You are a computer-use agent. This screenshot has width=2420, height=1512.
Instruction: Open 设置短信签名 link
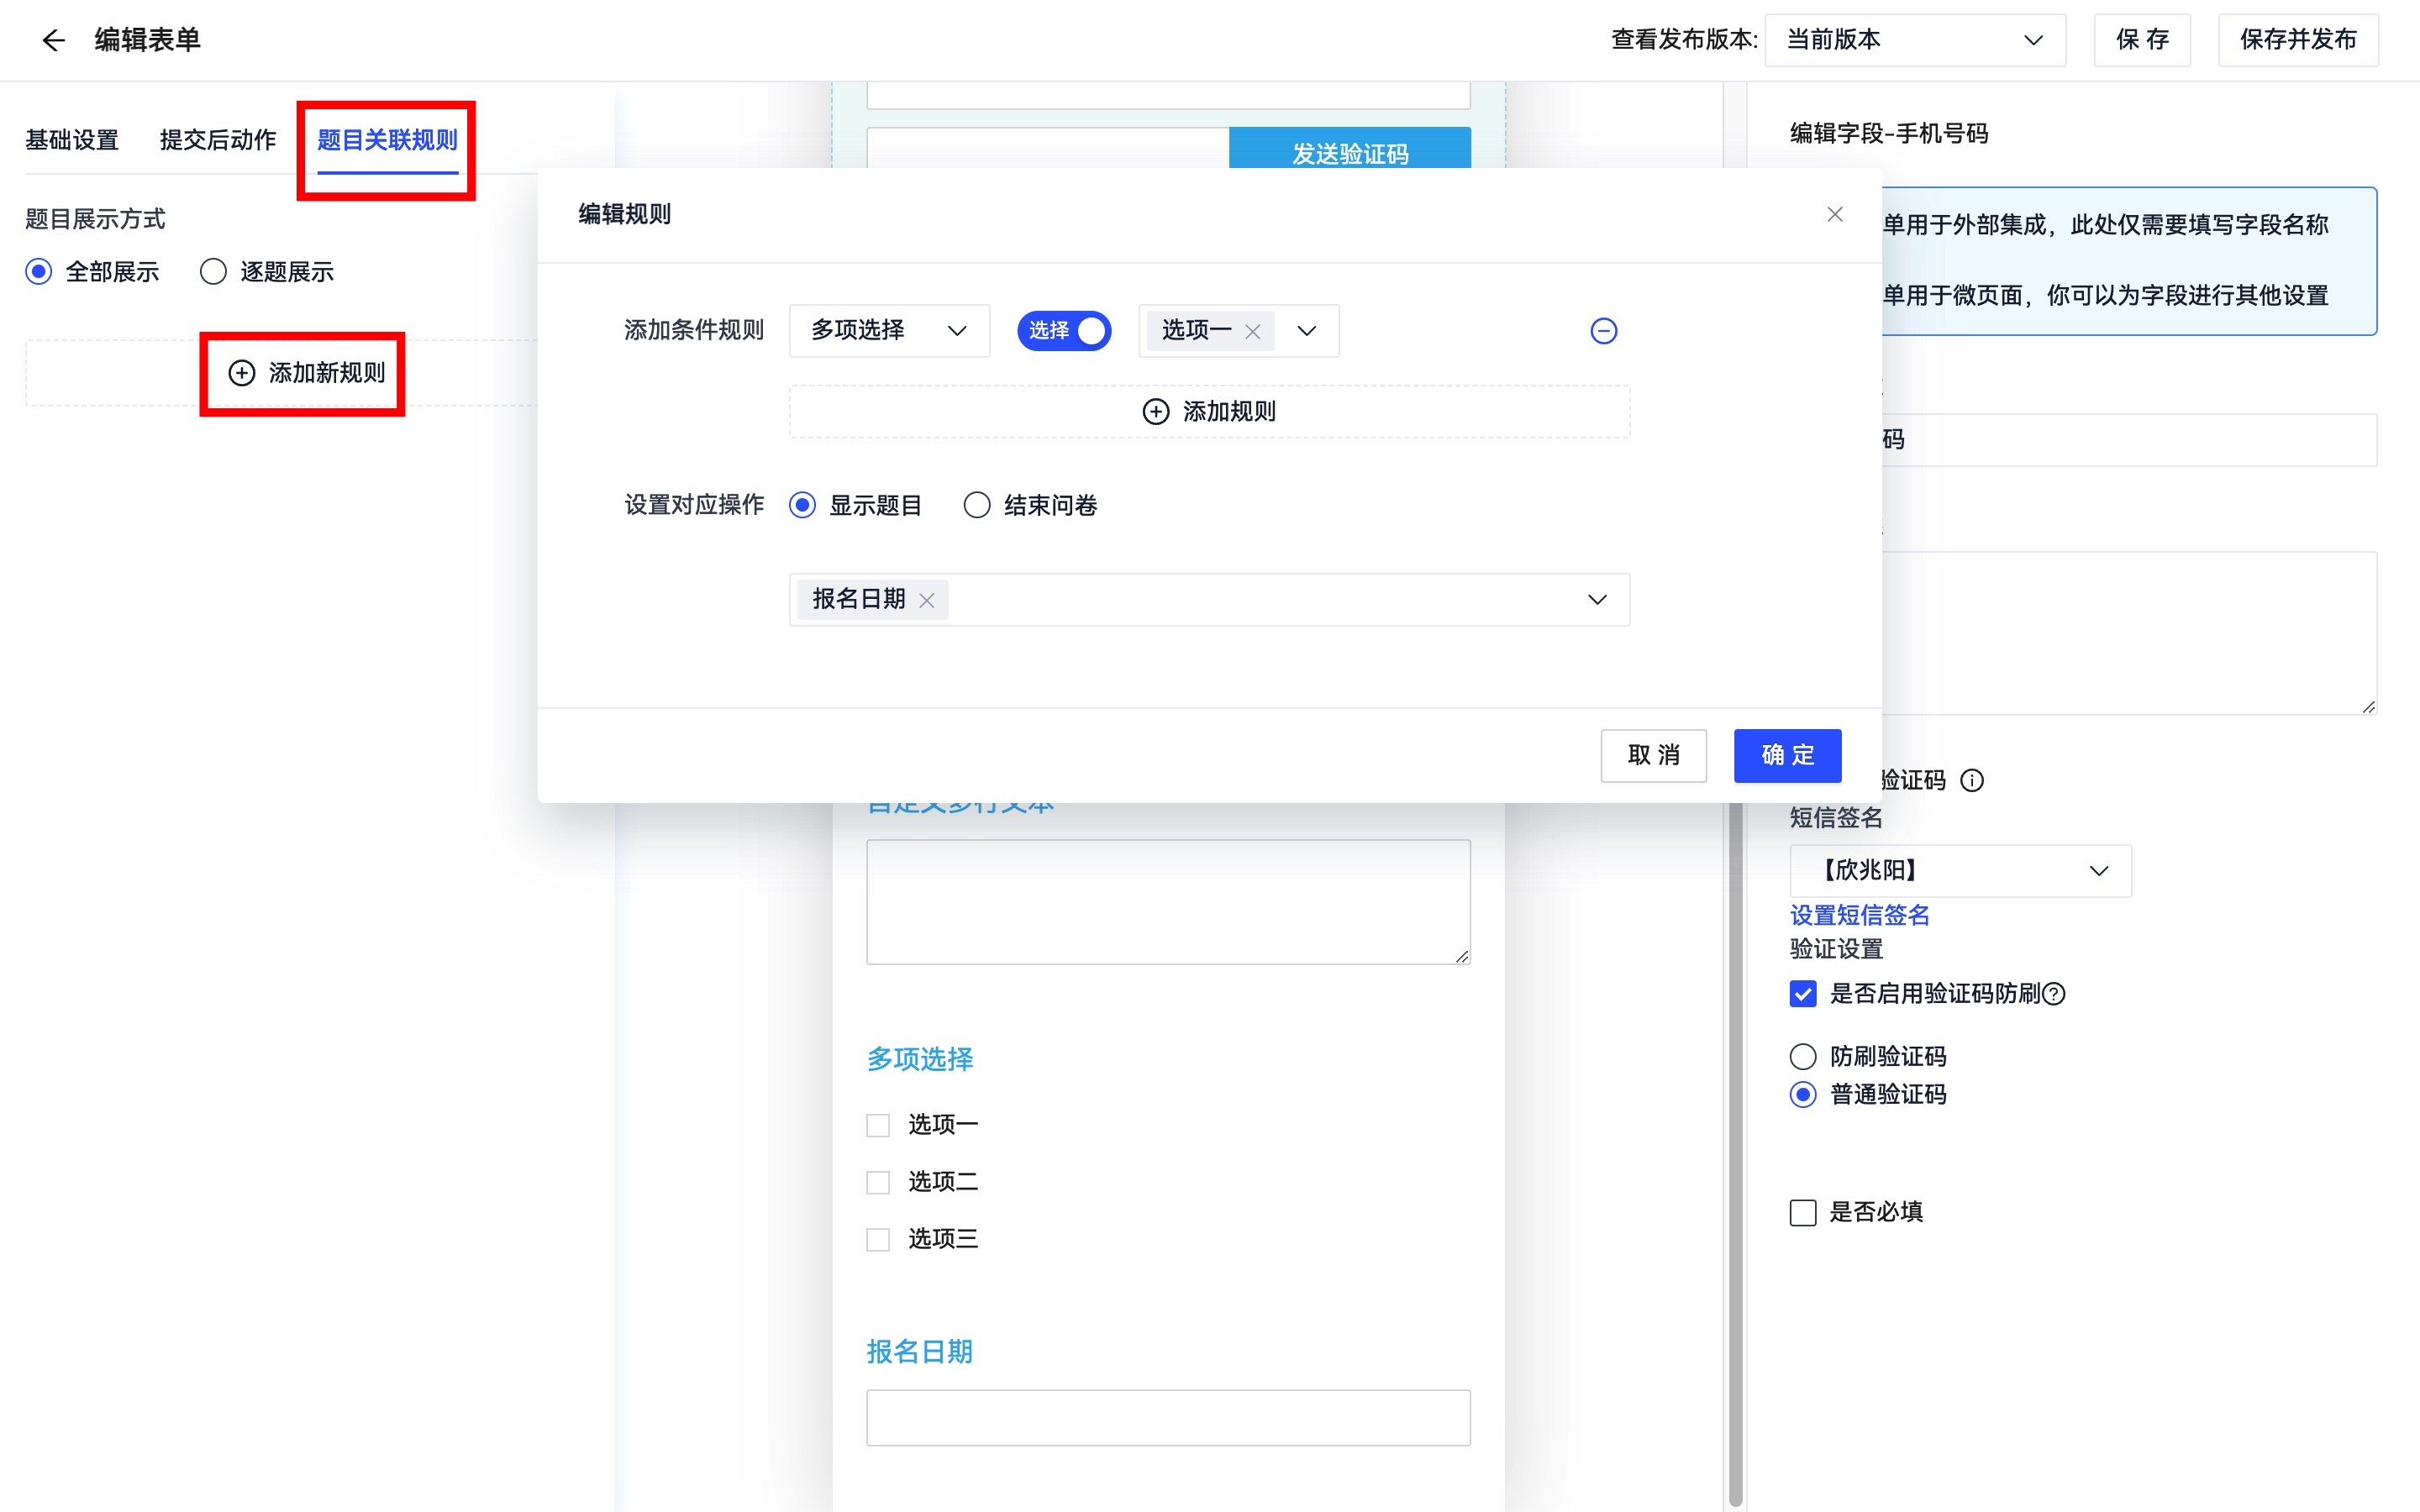1859,915
